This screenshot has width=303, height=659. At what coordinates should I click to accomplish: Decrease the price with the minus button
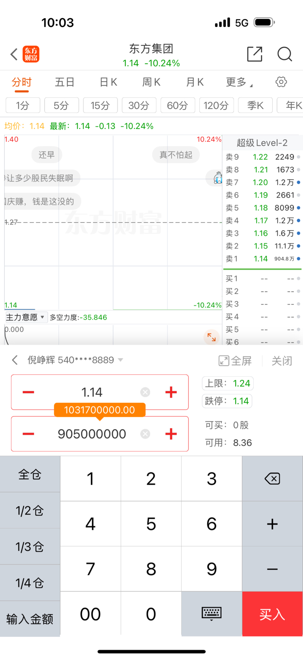28,392
